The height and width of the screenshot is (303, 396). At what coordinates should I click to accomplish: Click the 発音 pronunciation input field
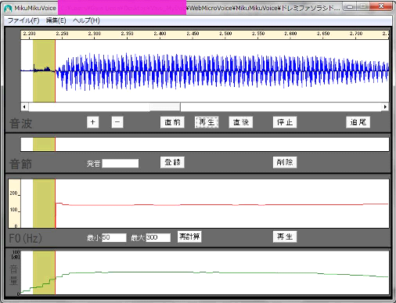(121, 164)
